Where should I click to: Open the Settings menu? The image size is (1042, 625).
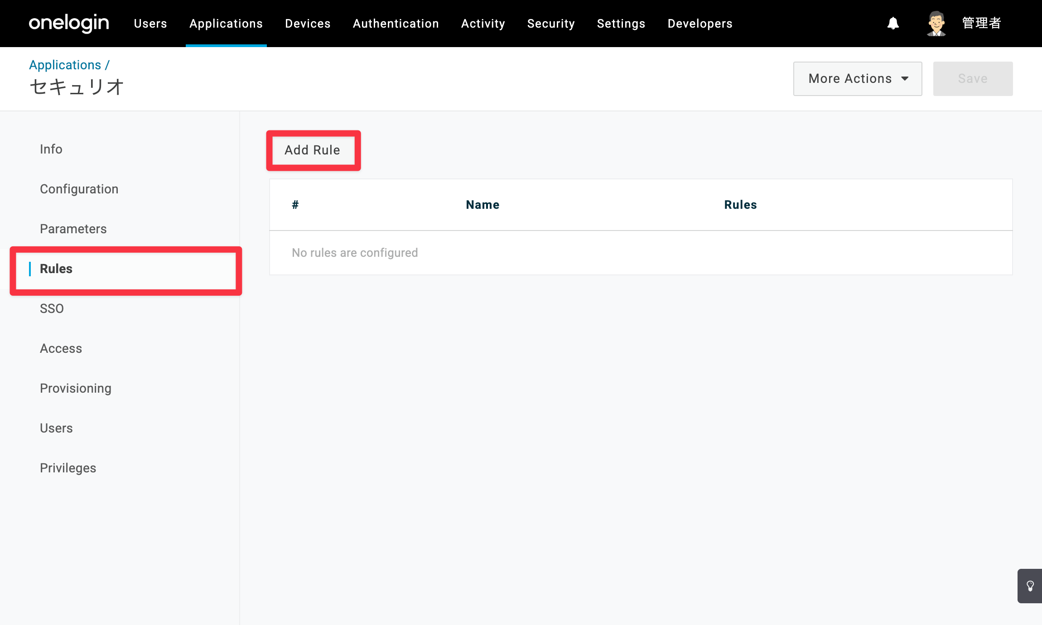(621, 24)
